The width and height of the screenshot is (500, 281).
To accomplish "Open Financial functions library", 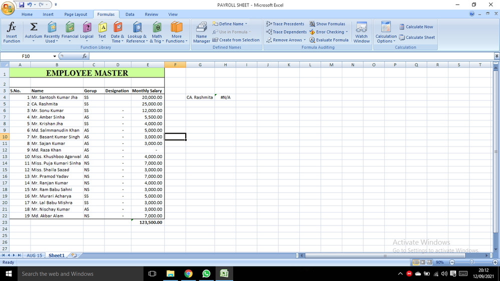I will tap(70, 32).
